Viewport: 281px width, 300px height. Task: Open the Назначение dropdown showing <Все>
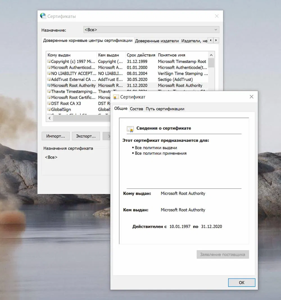(151, 30)
